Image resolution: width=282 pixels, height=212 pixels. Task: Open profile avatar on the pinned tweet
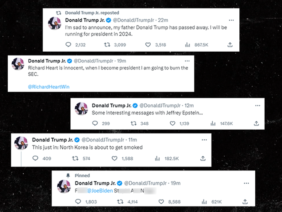(x=64, y=186)
